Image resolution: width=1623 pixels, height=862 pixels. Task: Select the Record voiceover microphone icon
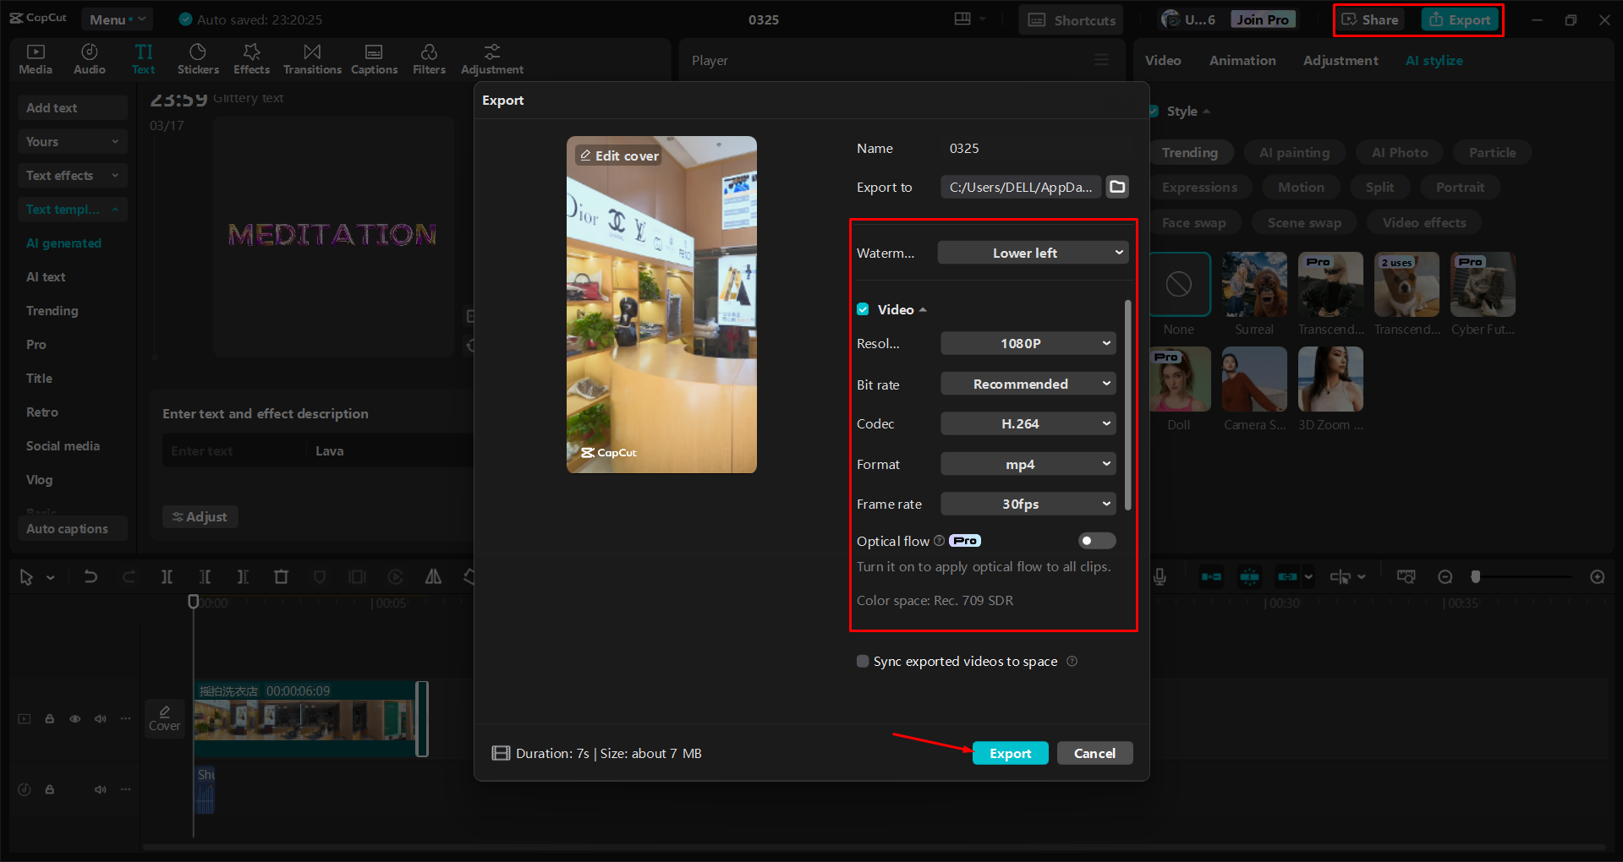coord(1159,576)
